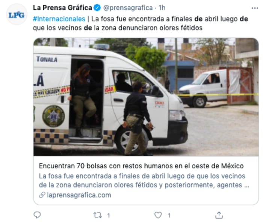Click the blue verified badge
The height and width of the screenshot is (222, 263).
coord(97,8)
